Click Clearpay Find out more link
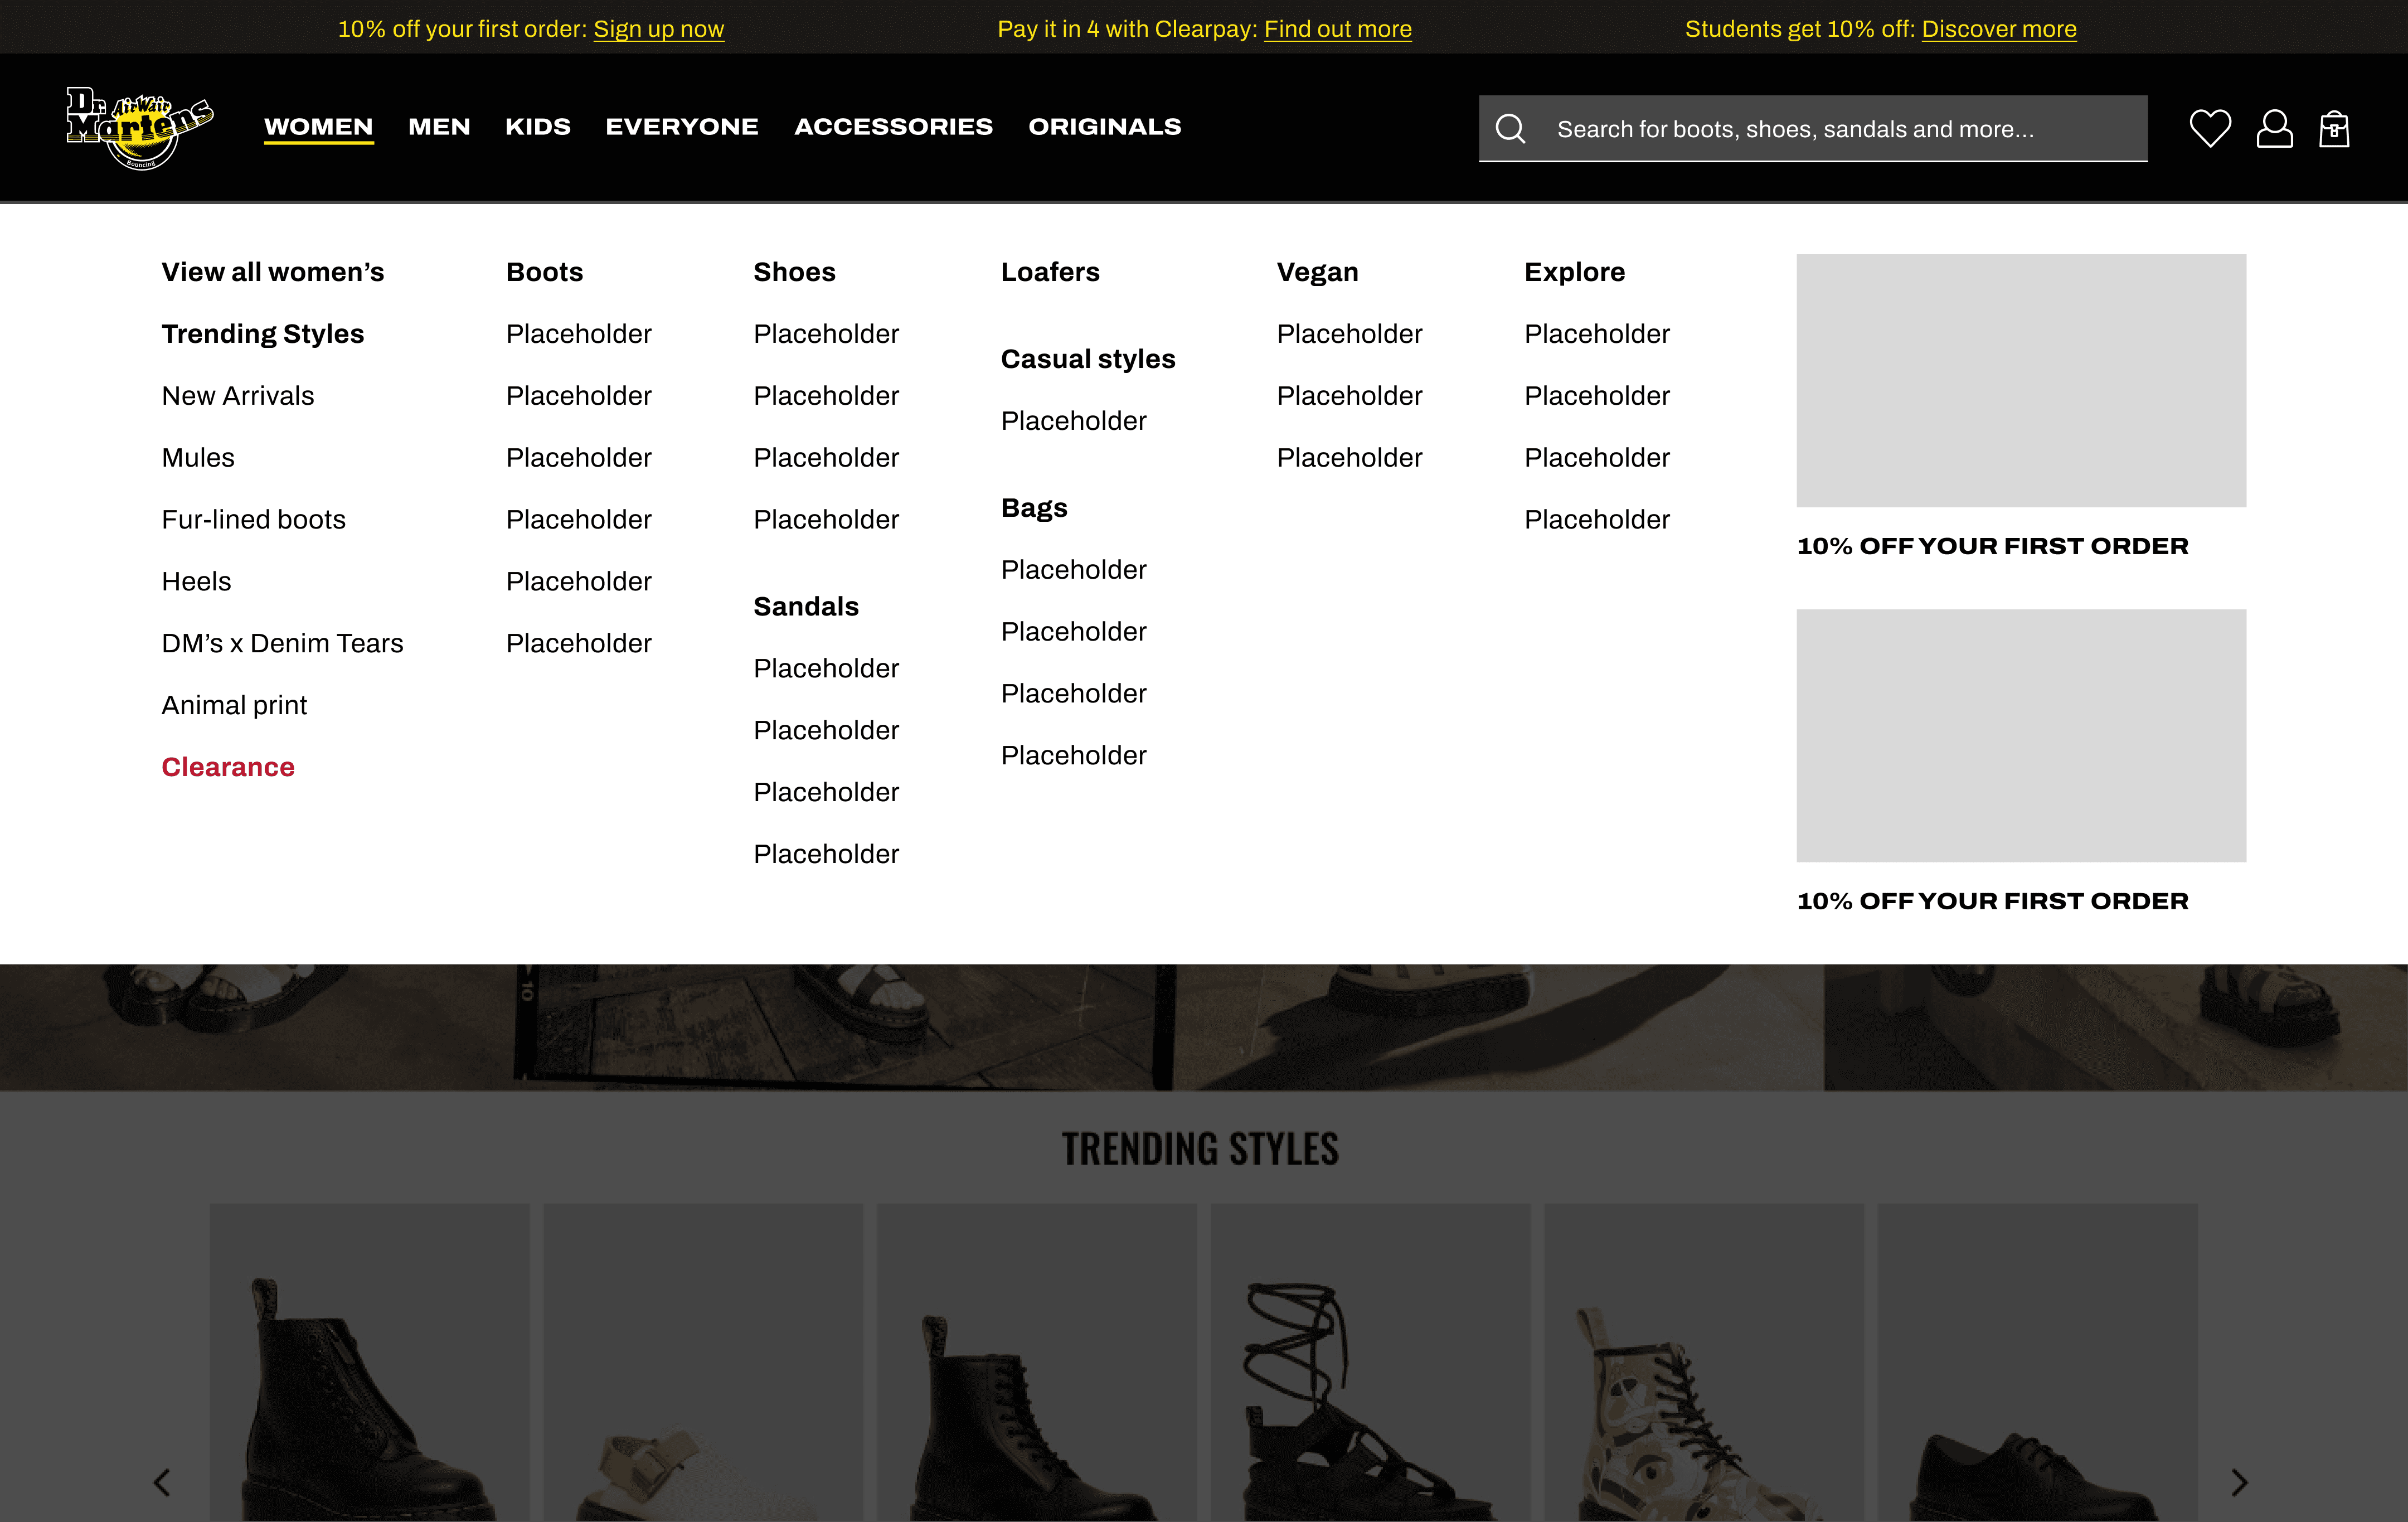 (x=1337, y=29)
